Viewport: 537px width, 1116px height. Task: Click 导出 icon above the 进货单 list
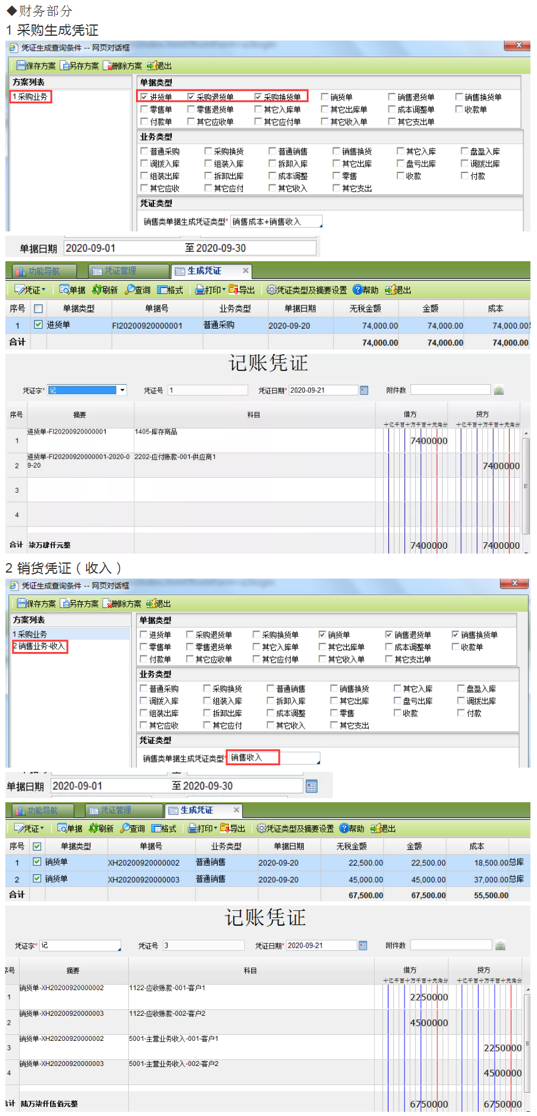click(234, 290)
